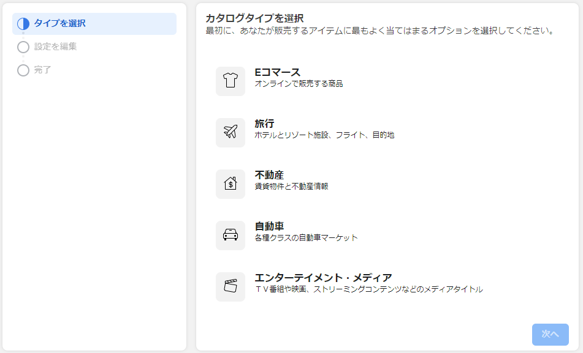Screen dimensions: 583x353
Task: Click the half-filled circle step indicator
Action: point(23,24)
